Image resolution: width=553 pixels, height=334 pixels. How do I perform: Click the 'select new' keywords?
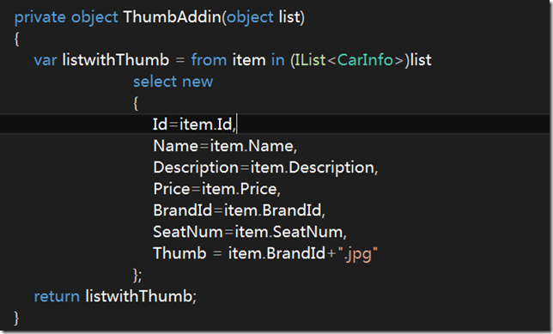(x=173, y=82)
